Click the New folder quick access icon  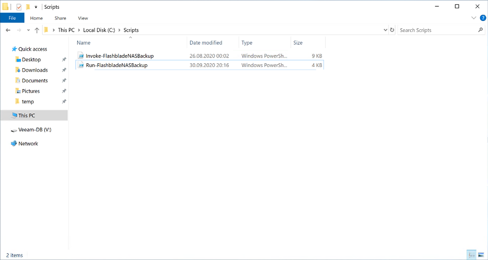coord(28,7)
